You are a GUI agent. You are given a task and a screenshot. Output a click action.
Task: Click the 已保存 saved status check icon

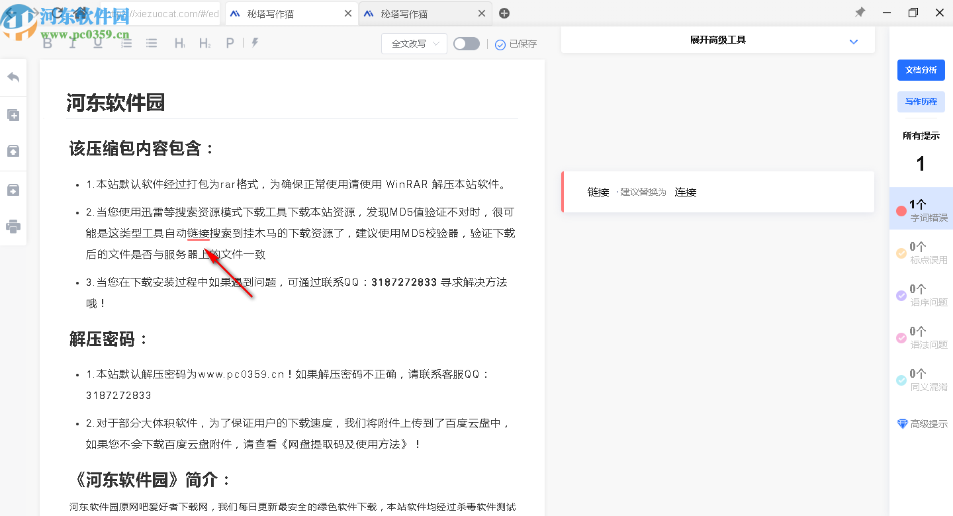500,44
